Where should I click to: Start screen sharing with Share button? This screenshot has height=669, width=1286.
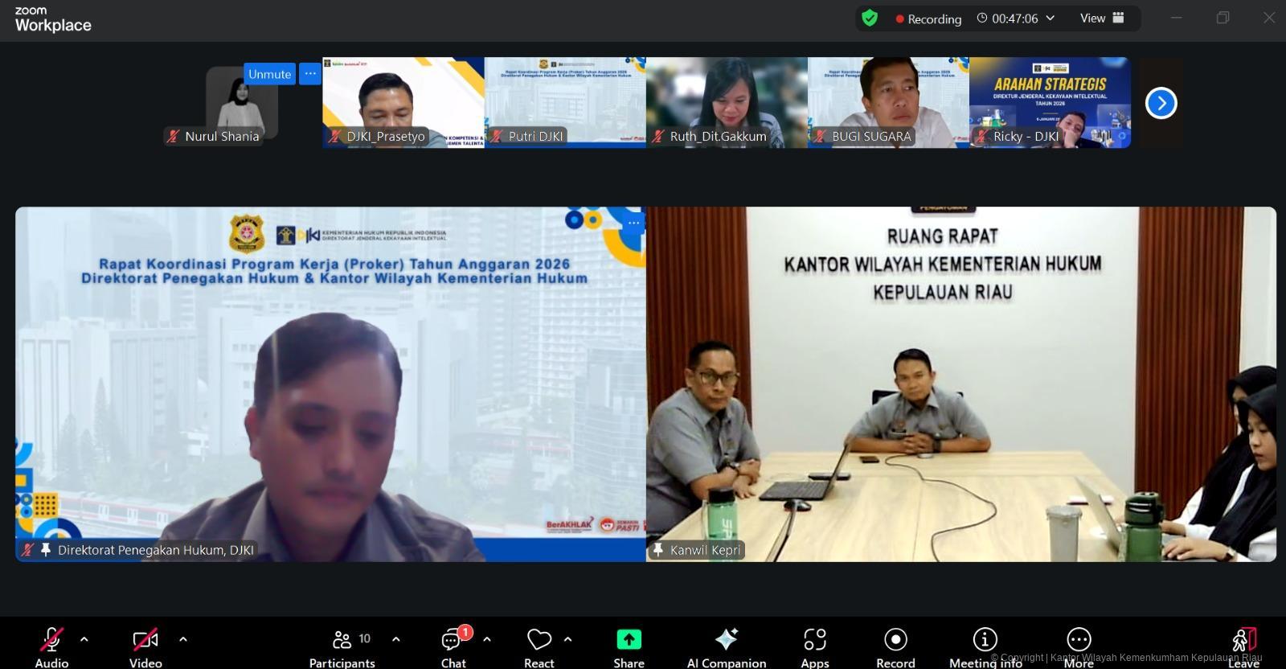point(629,640)
